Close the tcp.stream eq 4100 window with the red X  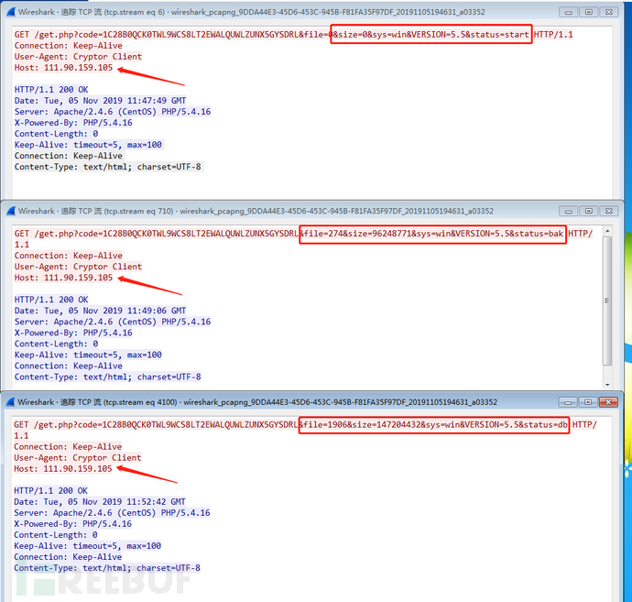(608, 402)
